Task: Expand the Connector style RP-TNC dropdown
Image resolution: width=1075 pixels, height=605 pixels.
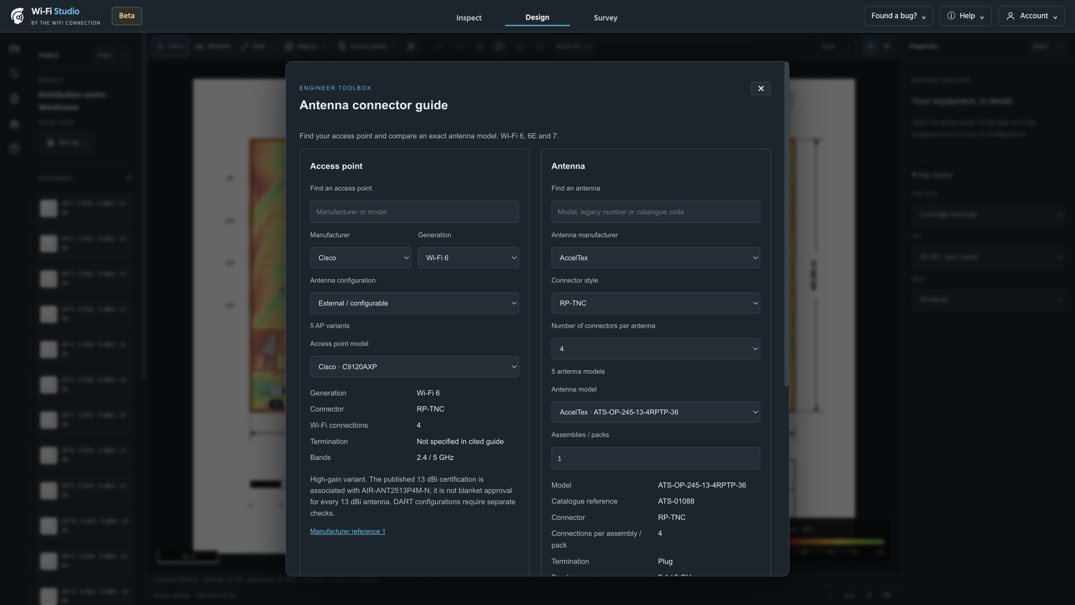Action: [x=656, y=303]
